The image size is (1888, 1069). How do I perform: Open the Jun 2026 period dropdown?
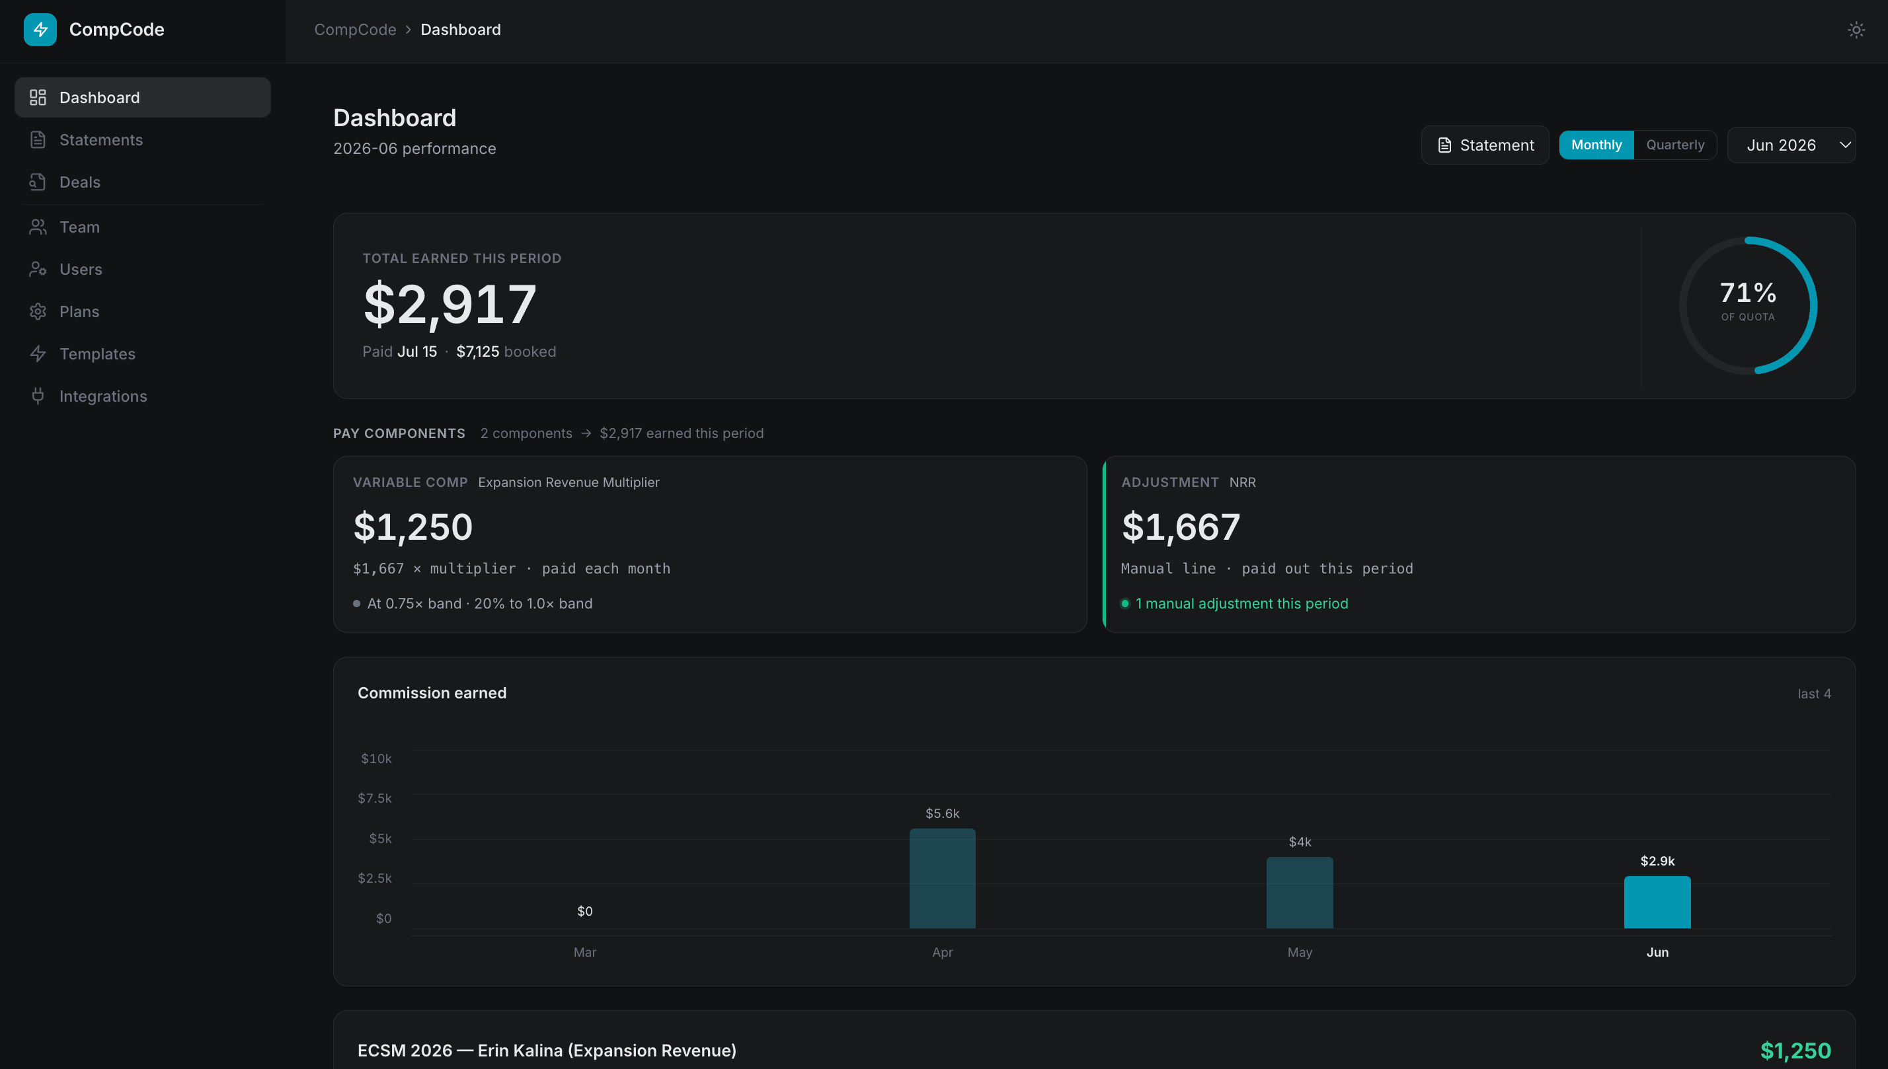pos(1791,145)
